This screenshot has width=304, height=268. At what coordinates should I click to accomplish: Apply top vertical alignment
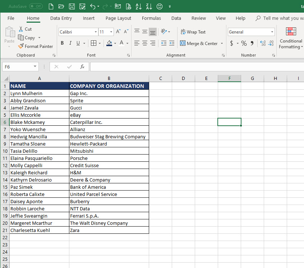(137, 31)
